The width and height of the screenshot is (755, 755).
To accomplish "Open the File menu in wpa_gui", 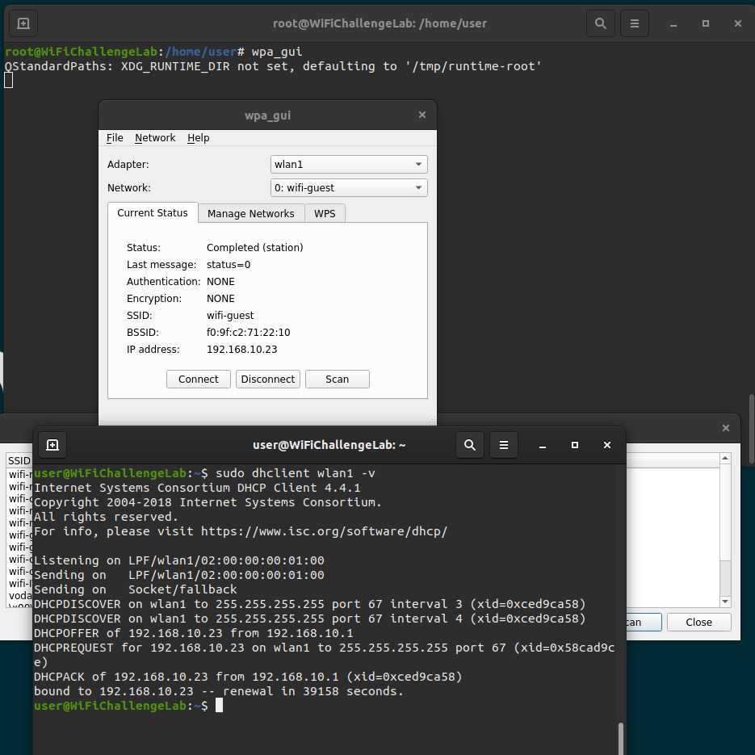I will pos(115,138).
